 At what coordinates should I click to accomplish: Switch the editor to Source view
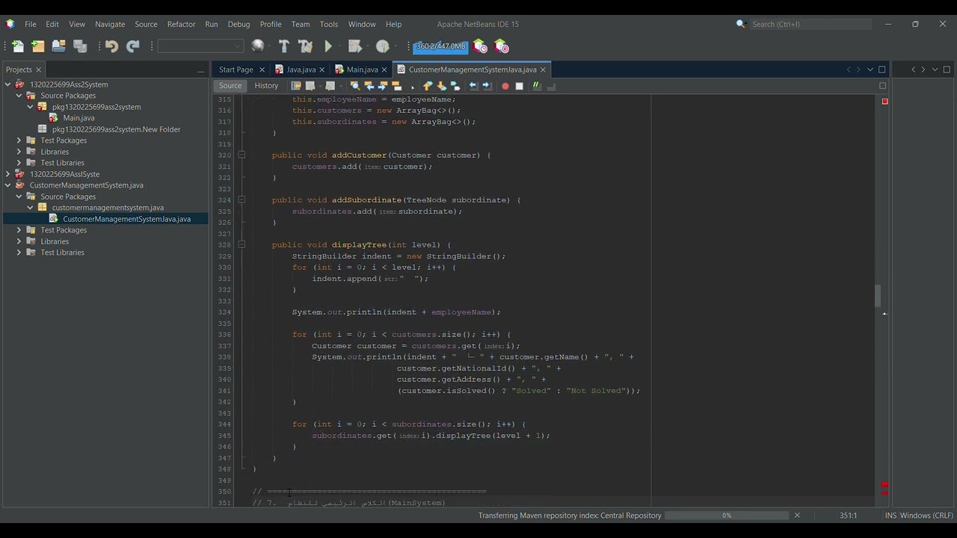coord(230,86)
